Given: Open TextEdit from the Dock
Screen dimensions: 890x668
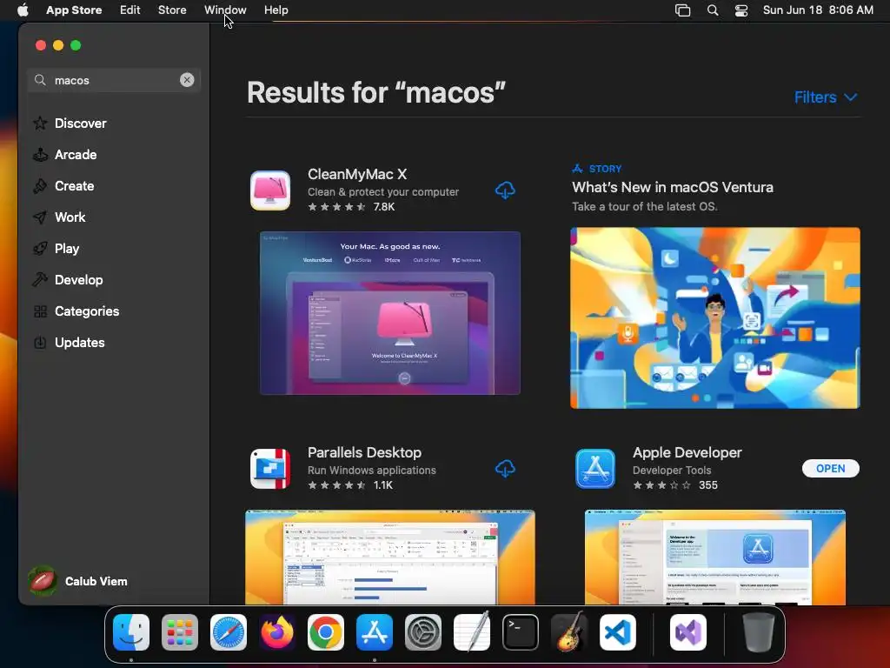Looking at the screenshot, I should [472, 631].
